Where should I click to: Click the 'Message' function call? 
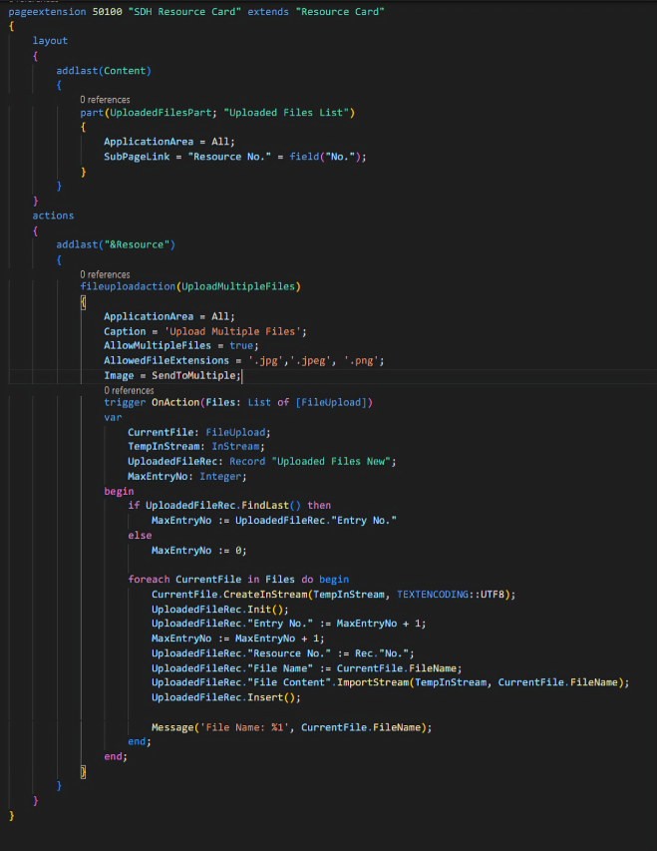coord(172,728)
